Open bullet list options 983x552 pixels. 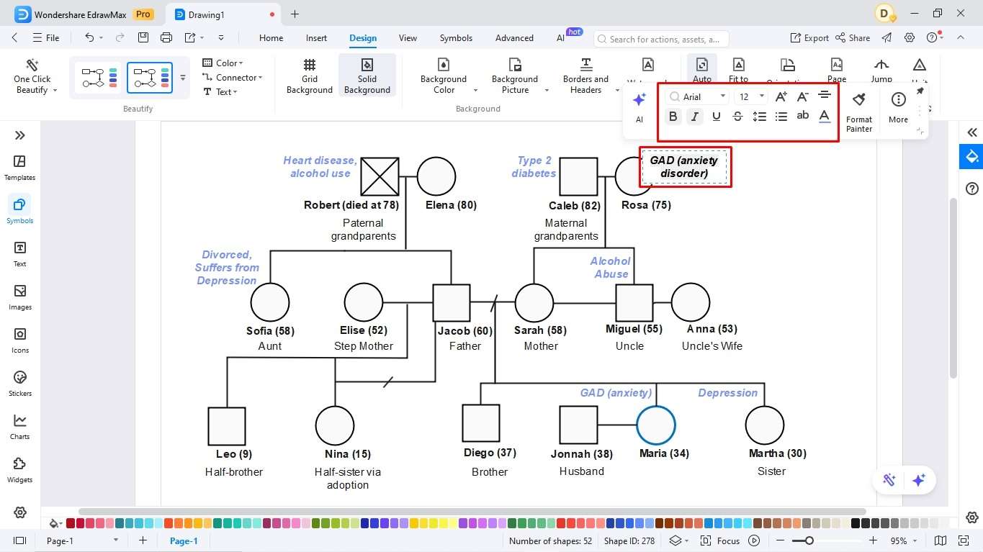781,116
